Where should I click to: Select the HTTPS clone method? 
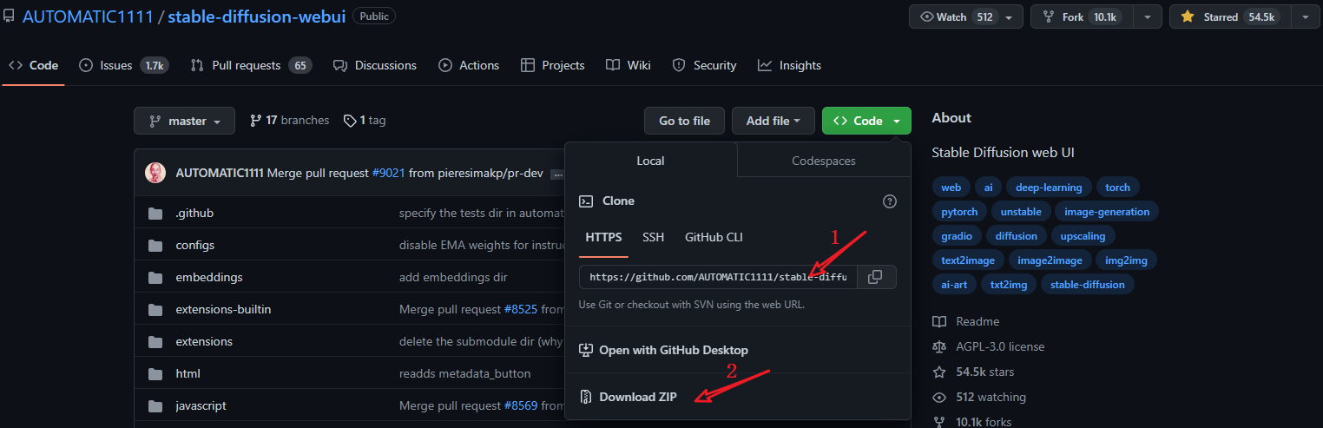coord(603,237)
